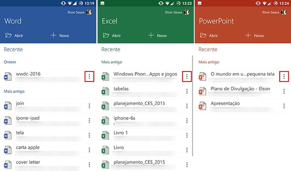The height and width of the screenshot is (171, 291).
Task: Click the Word icon beside carta apple
Action: tap(8, 150)
